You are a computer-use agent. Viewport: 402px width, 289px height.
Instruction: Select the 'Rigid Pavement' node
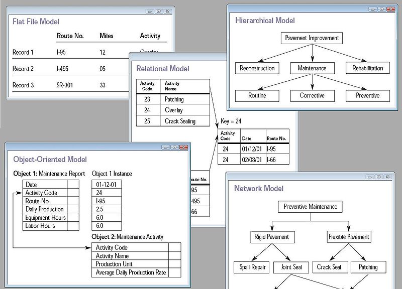pos(272,237)
